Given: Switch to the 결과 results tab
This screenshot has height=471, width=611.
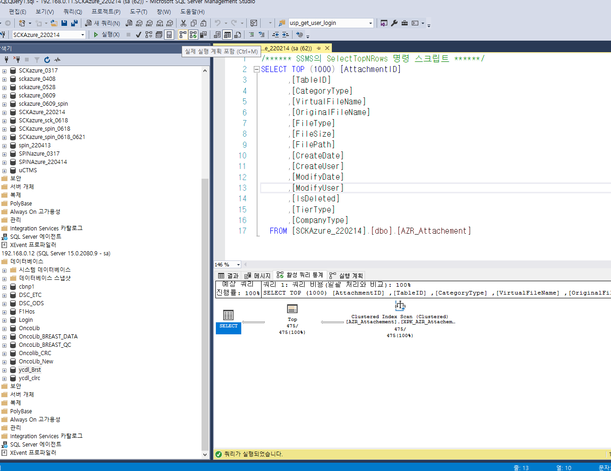Looking at the screenshot, I should point(228,276).
